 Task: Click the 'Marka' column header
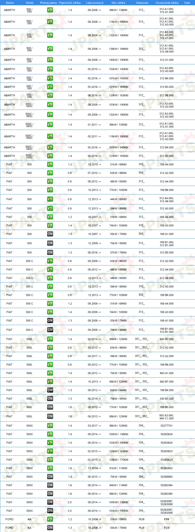[x=10, y=3]
